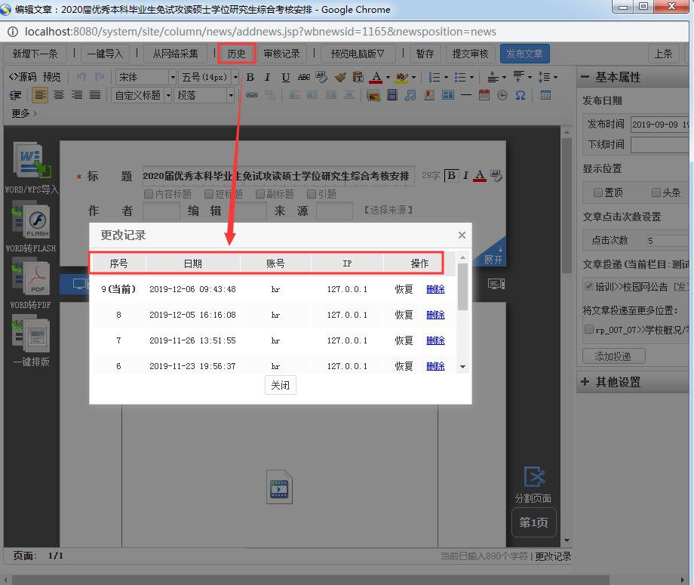The image size is (694, 585).
Task: Open 审核记录 review records
Action: [x=281, y=54]
